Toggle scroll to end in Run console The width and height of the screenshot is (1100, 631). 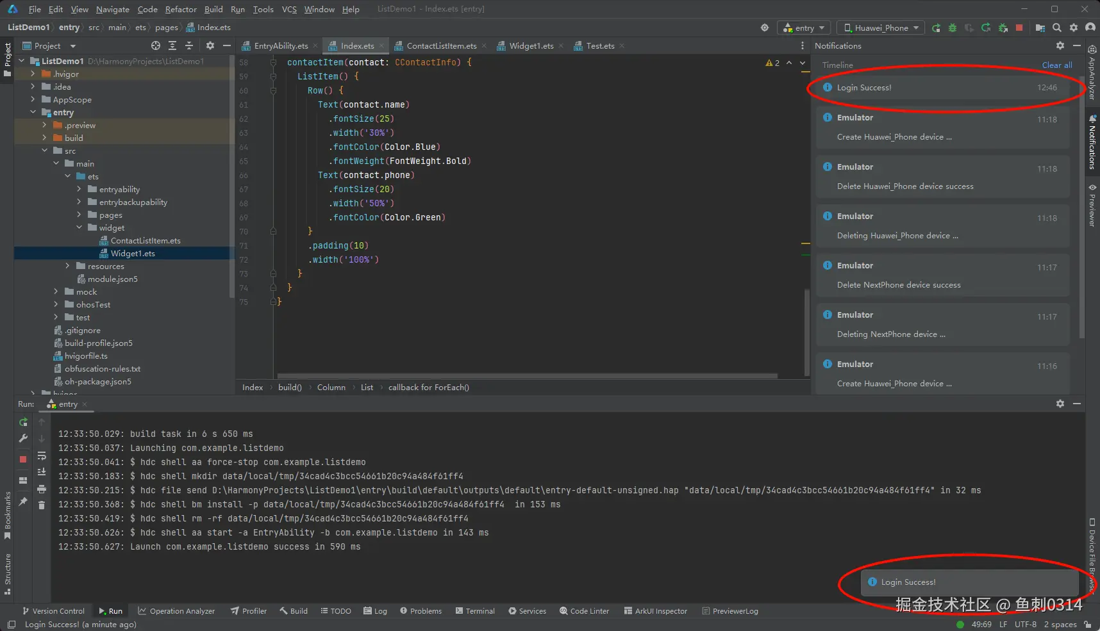pyautogui.click(x=42, y=471)
